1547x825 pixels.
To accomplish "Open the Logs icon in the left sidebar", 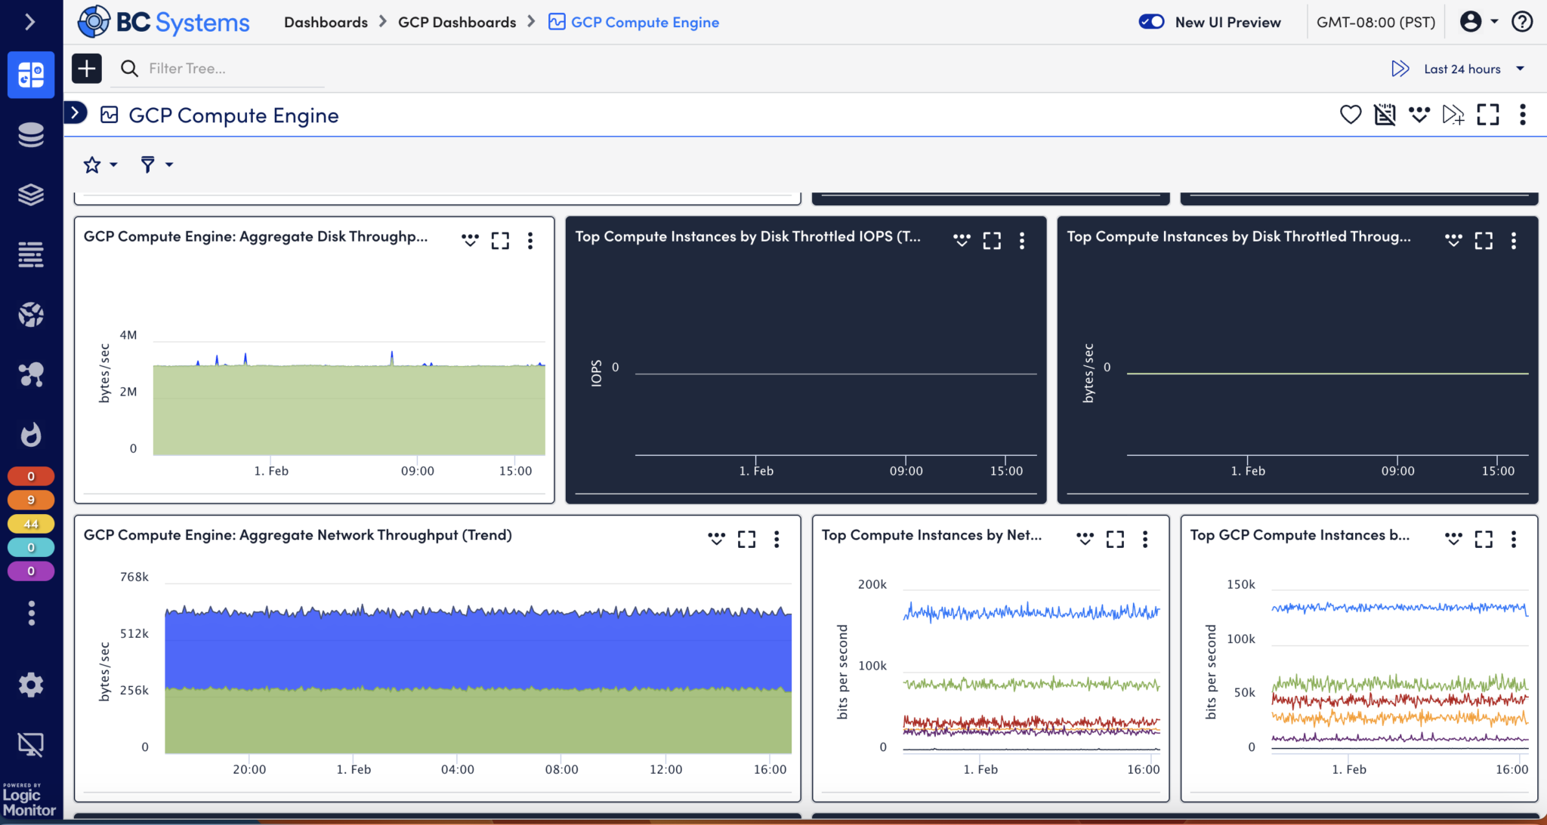I will (x=31, y=254).
